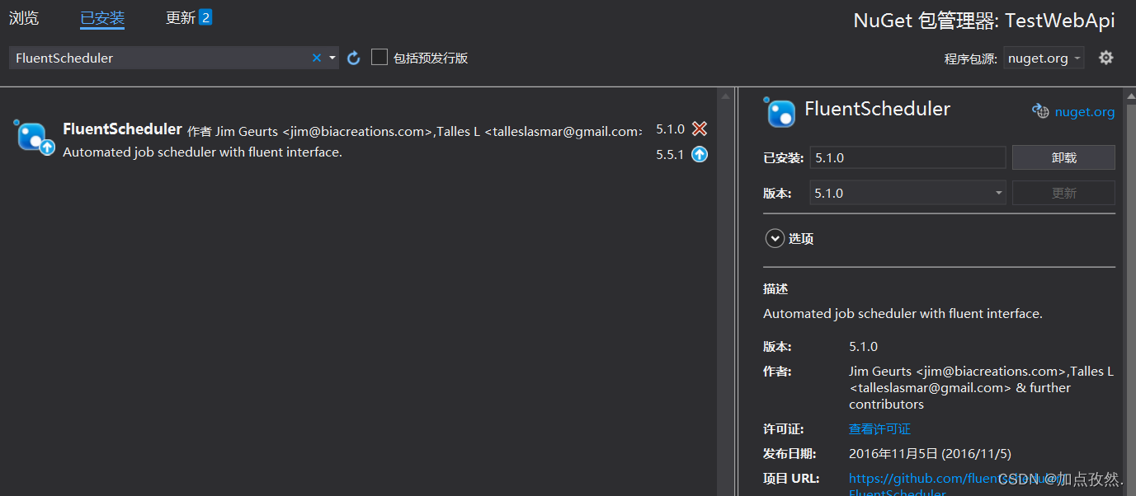The image size is (1136, 496).
Task: Update to 5.5.1 with the blue arrow icon
Action: pos(700,154)
